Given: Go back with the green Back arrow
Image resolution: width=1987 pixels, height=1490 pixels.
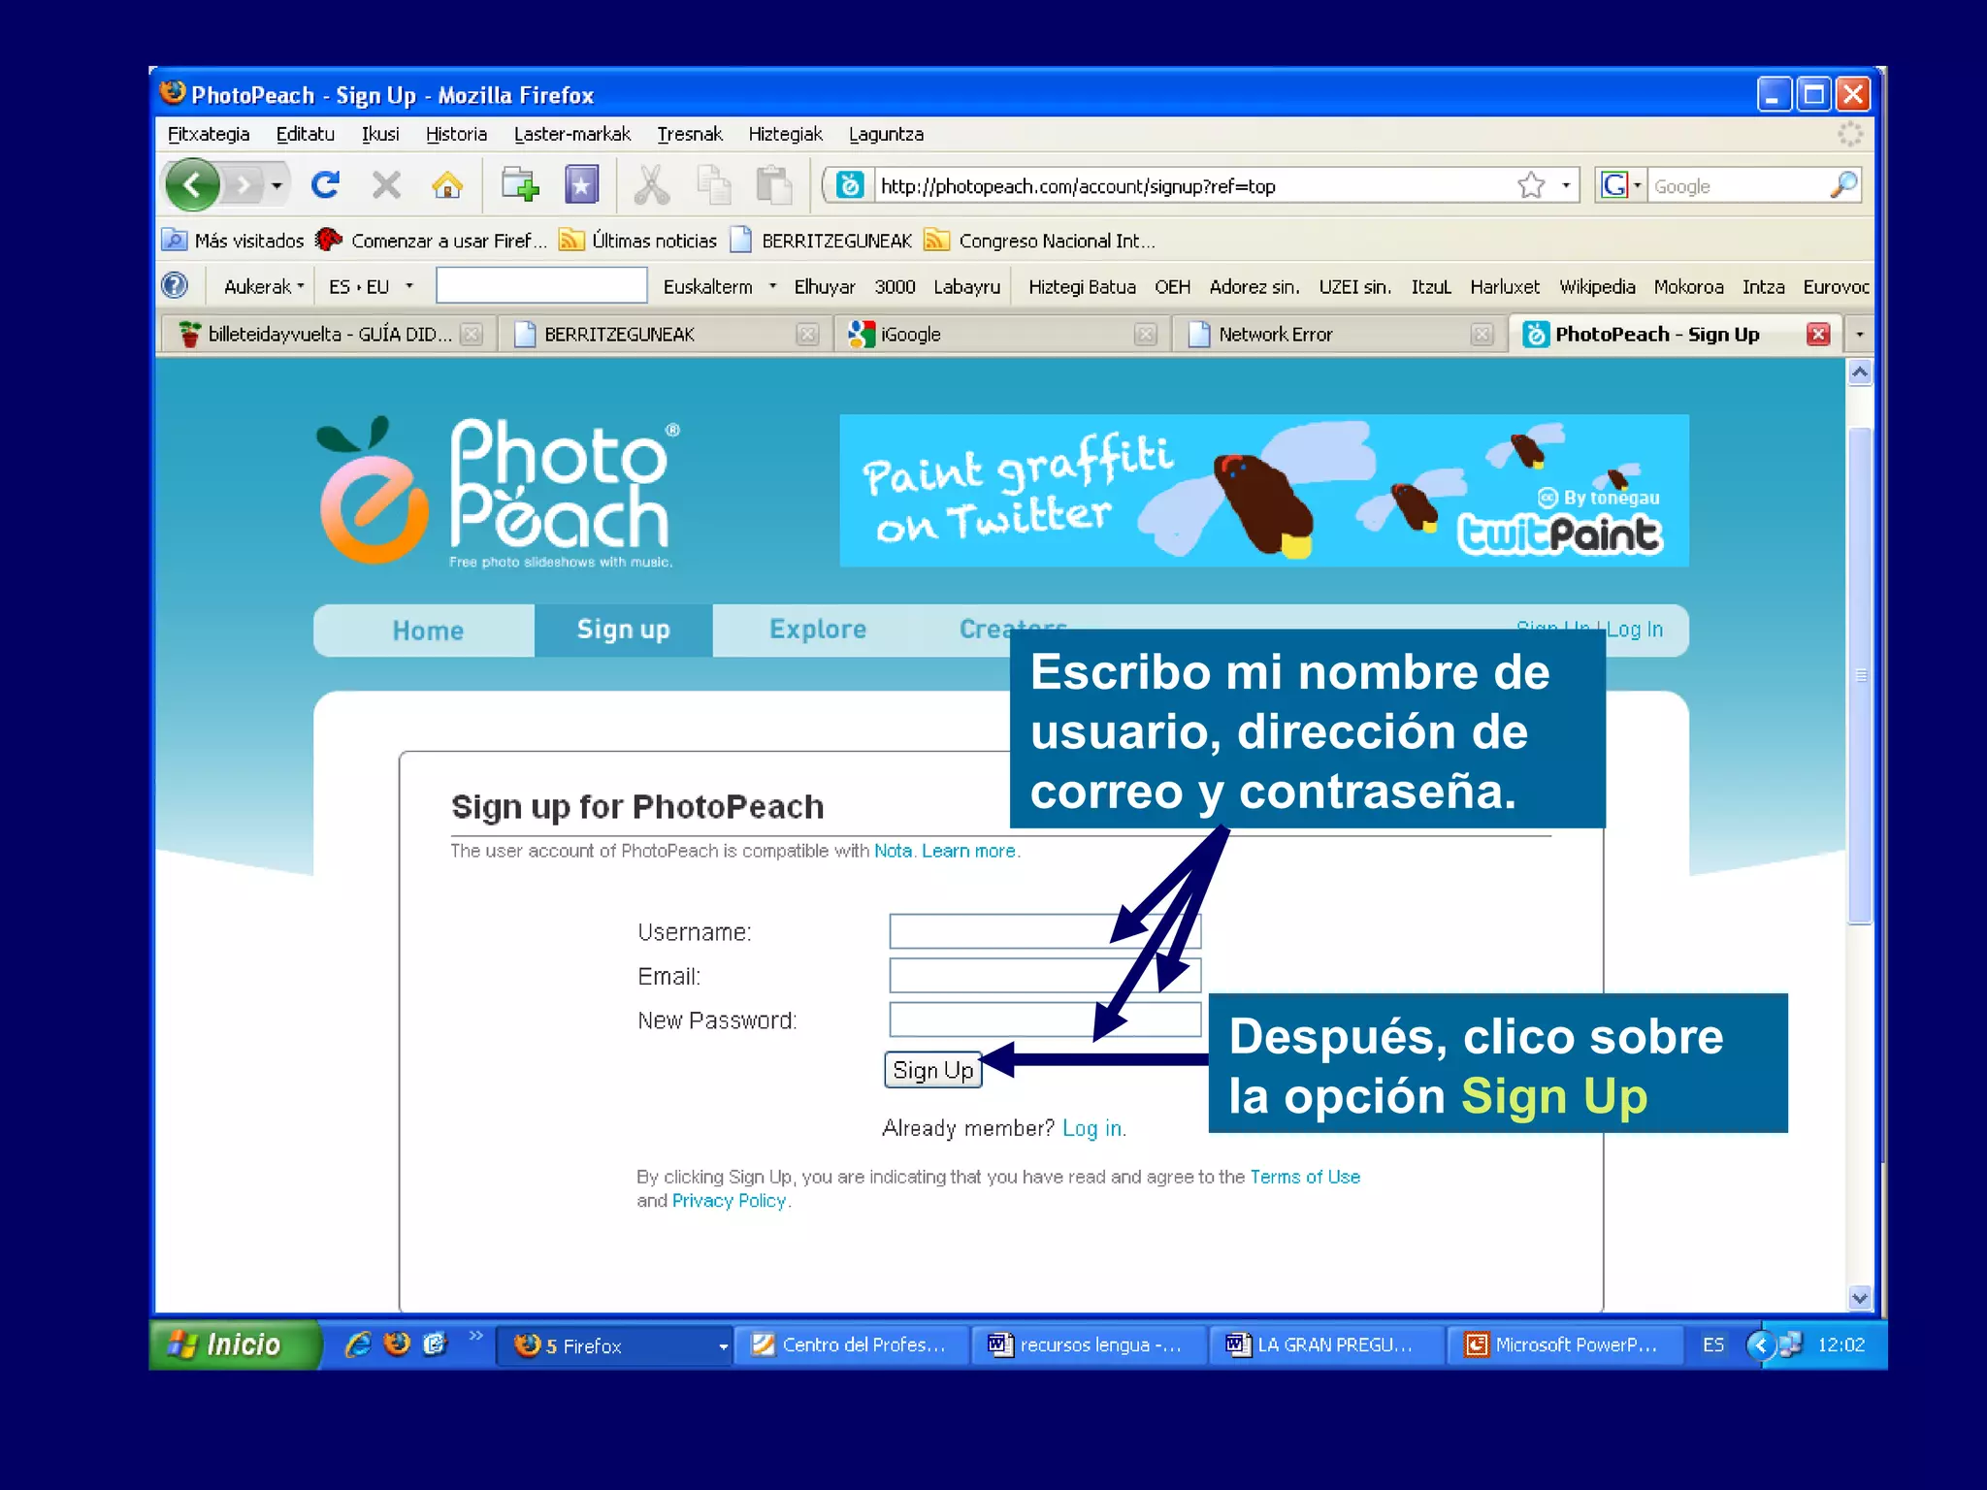Looking at the screenshot, I should 192,184.
